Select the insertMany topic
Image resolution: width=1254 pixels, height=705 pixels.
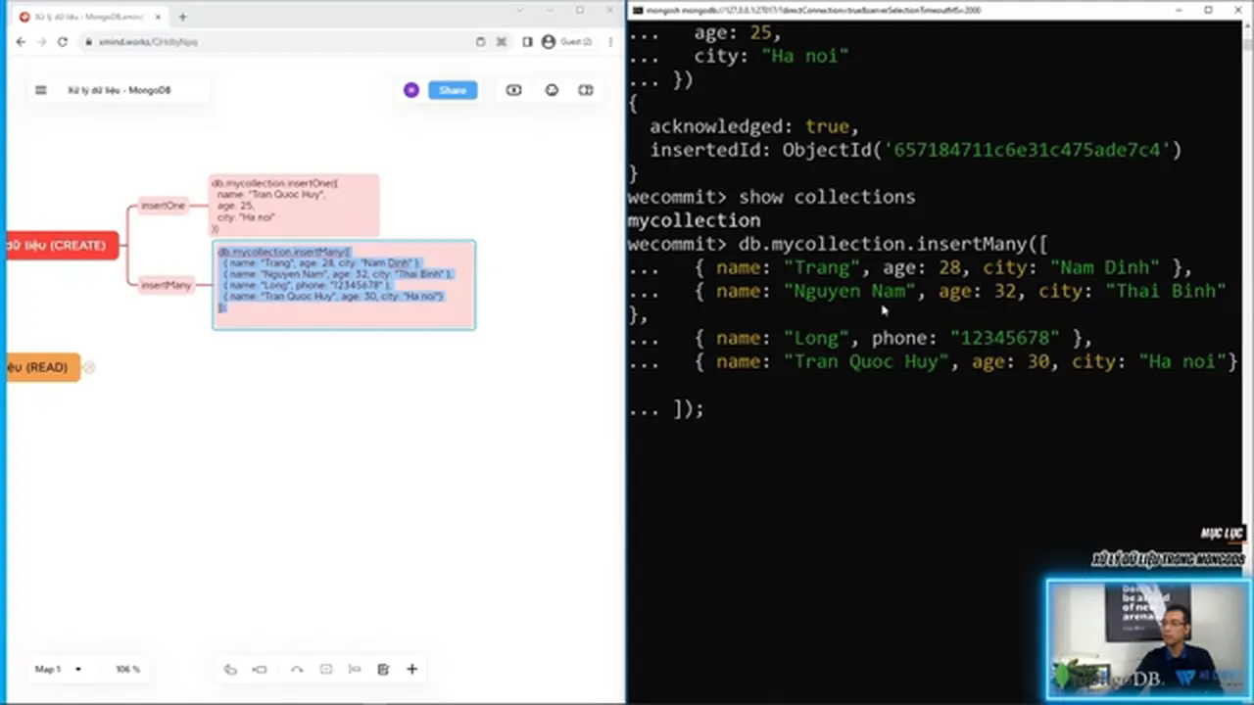(166, 285)
